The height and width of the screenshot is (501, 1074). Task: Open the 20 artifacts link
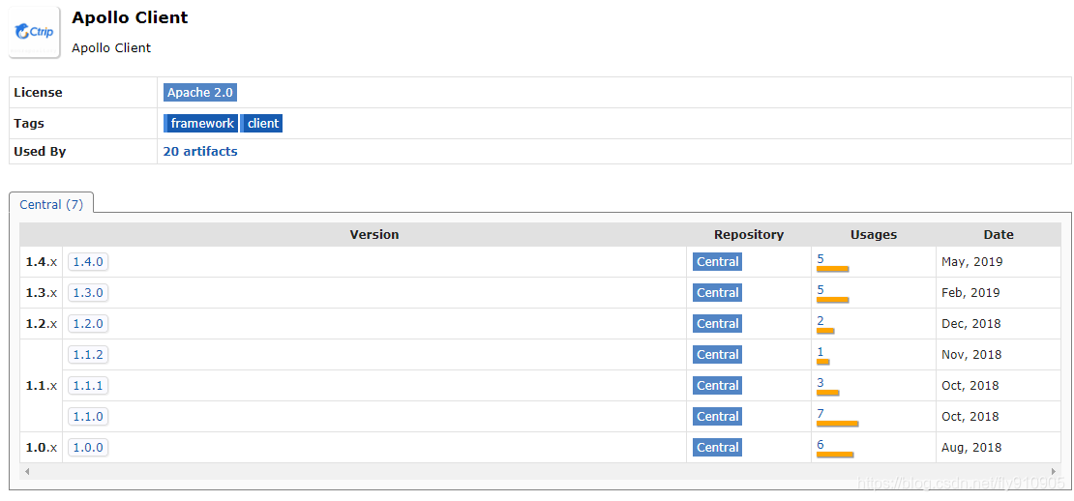pyautogui.click(x=200, y=152)
